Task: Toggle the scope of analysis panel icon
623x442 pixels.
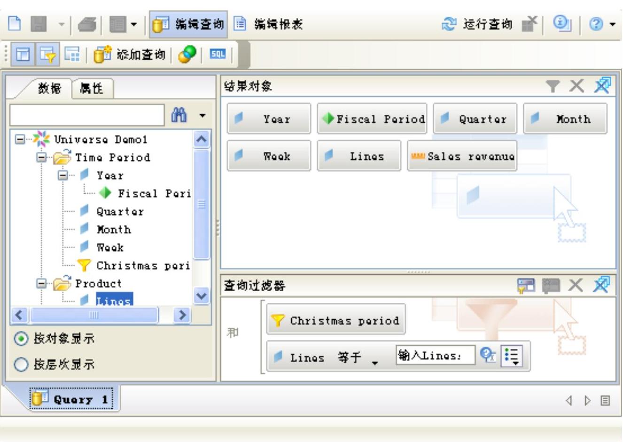Action: click(72, 55)
